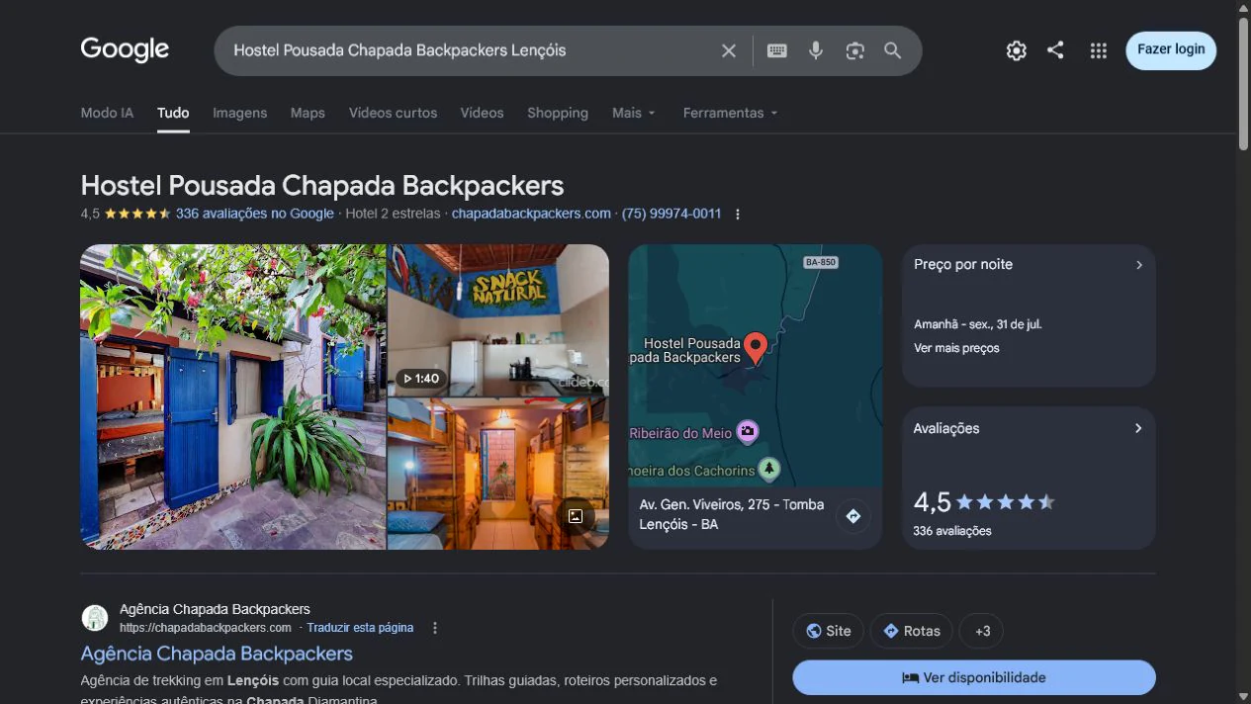This screenshot has width=1251, height=704.
Task: Select the Tudo tab
Action: coord(173,113)
